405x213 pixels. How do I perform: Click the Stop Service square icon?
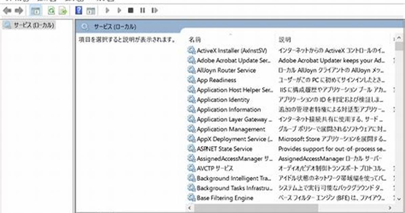(131, 11)
